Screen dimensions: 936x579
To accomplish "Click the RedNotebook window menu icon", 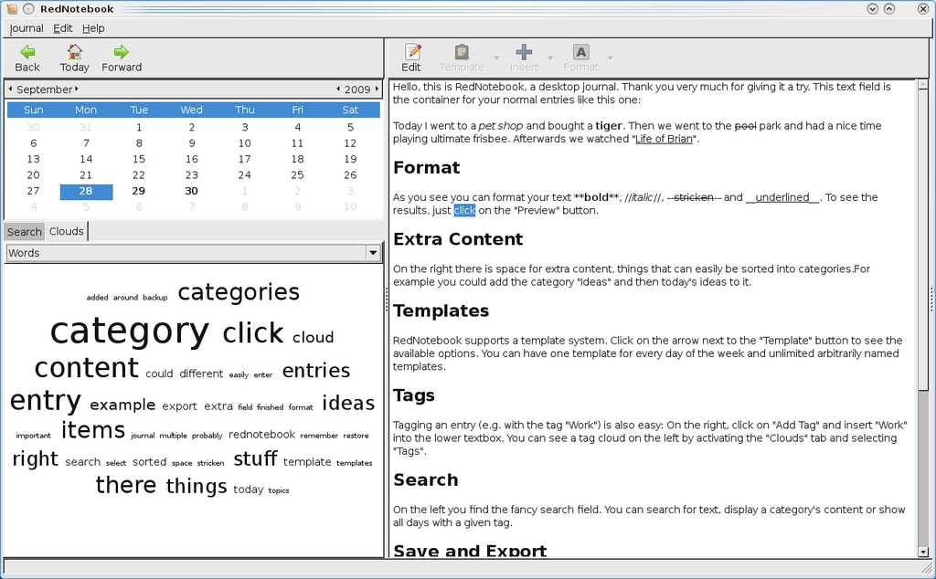I will (11, 8).
